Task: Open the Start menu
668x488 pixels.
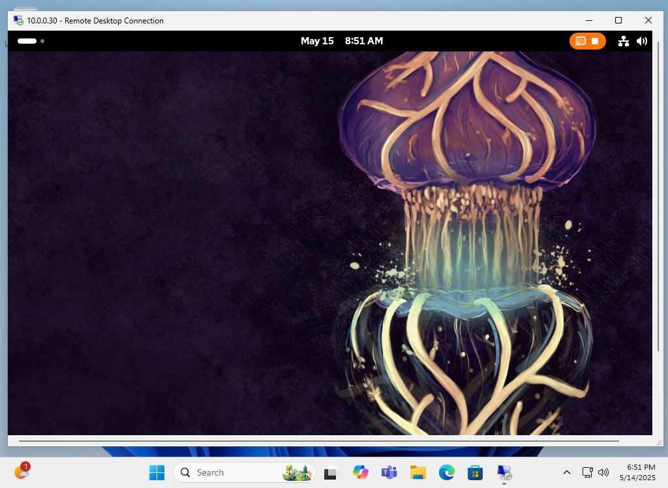Action: (x=157, y=472)
